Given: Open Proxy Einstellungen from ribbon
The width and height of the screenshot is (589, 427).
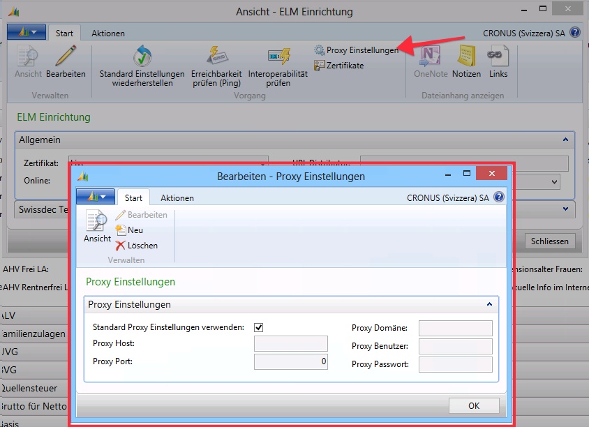Looking at the screenshot, I should (356, 50).
